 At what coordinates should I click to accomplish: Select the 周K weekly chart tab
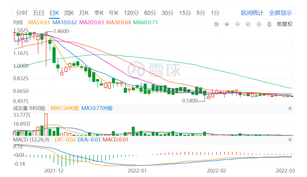click(x=69, y=13)
